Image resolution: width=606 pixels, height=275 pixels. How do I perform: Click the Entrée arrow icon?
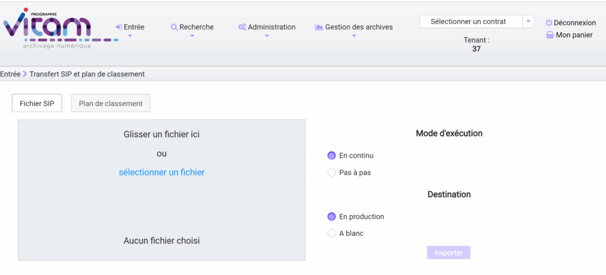point(119,27)
